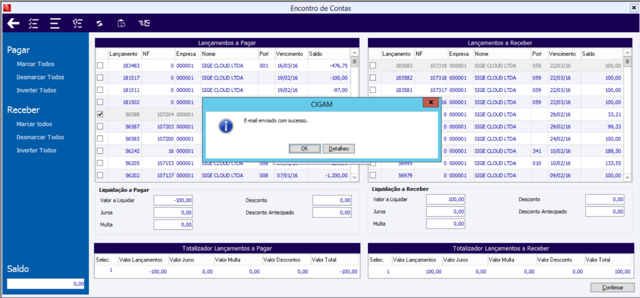The height and width of the screenshot is (298, 640).
Task: Click the refresh arrows toolbar icon
Action: [99, 24]
